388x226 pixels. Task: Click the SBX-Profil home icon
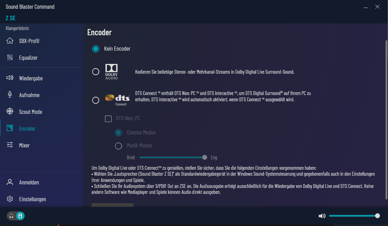(x=10, y=41)
